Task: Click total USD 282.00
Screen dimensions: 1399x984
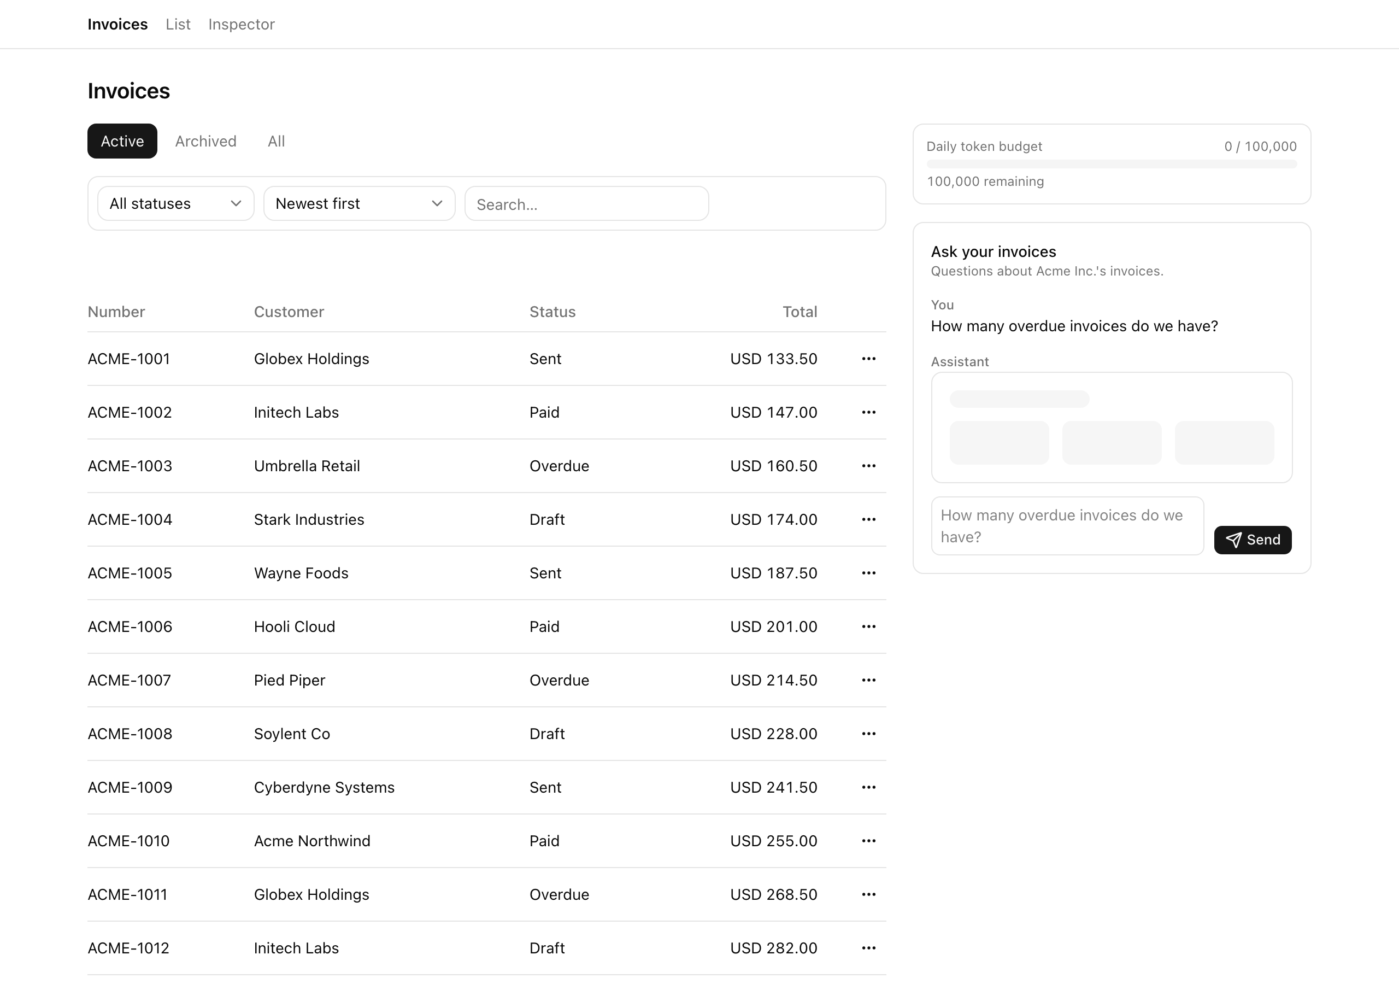Action: (774, 948)
